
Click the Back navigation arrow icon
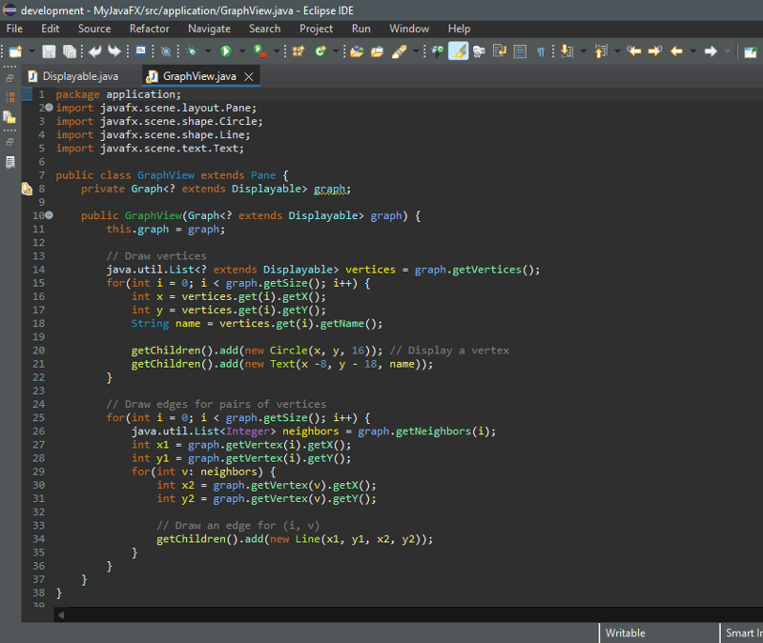point(677,50)
